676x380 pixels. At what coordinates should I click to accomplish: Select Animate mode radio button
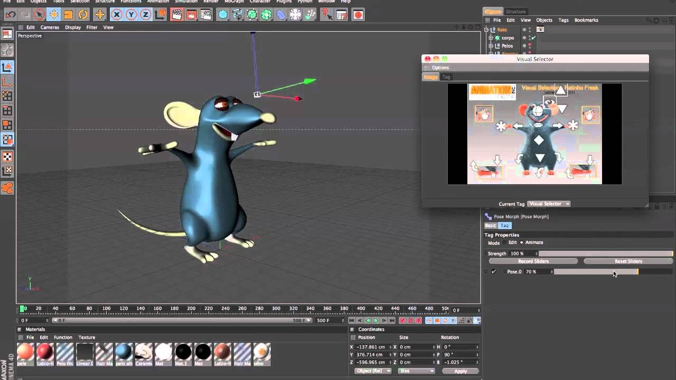coord(521,243)
